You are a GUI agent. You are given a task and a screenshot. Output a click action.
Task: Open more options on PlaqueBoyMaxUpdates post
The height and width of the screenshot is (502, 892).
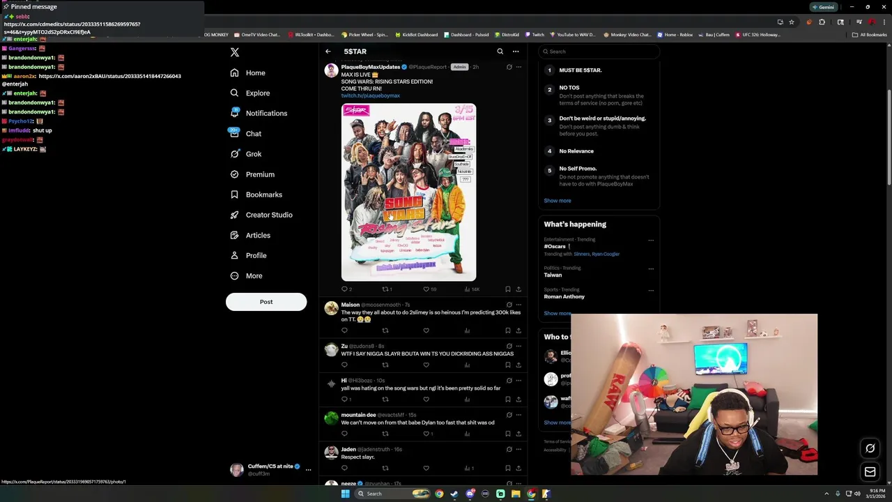(x=518, y=67)
